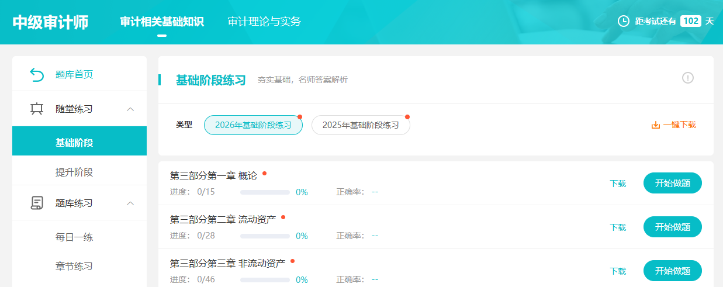The height and width of the screenshot is (287, 723).
Task: Click 基础阶段练习 heading
Action: (211, 80)
